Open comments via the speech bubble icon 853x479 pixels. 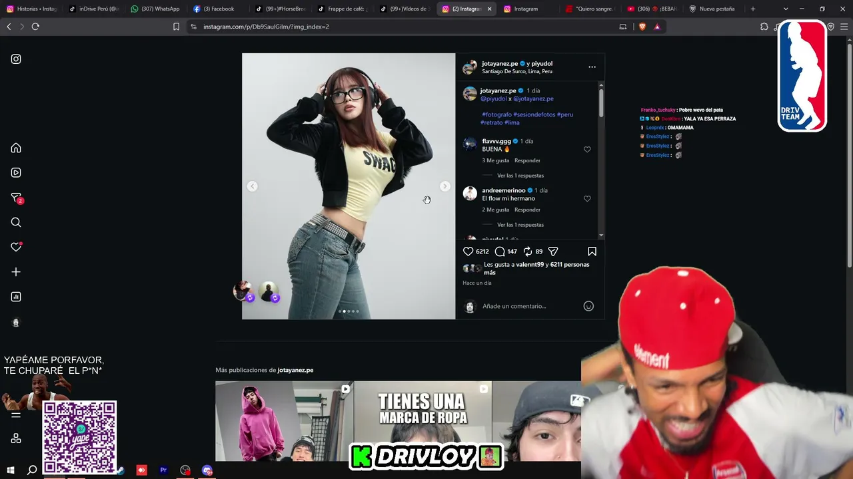click(x=500, y=251)
